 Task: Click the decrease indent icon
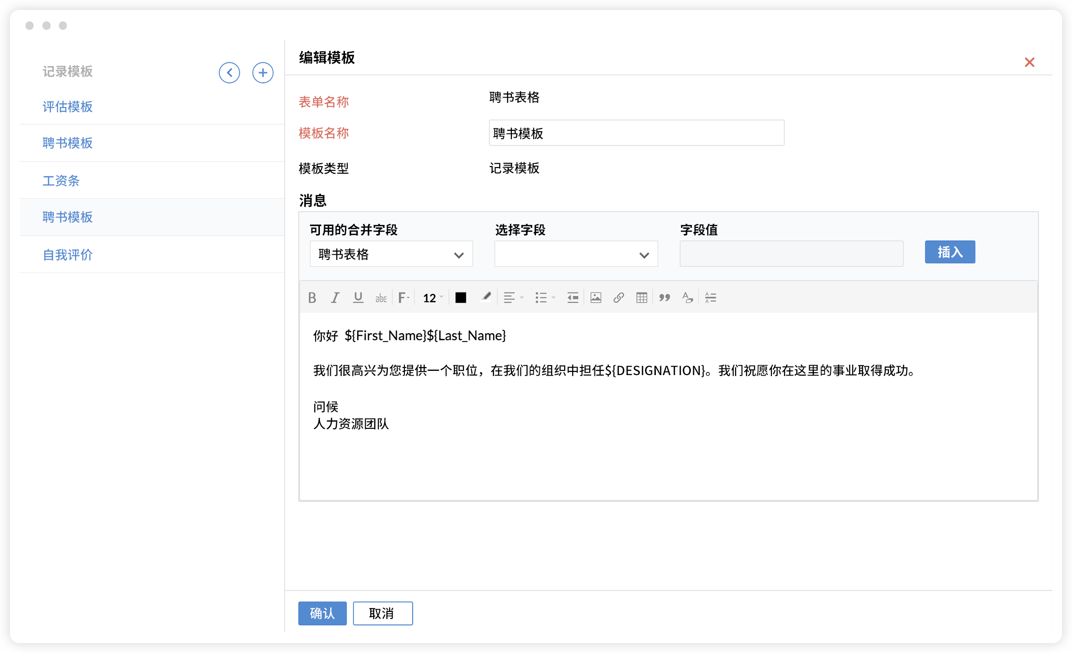[x=572, y=298]
